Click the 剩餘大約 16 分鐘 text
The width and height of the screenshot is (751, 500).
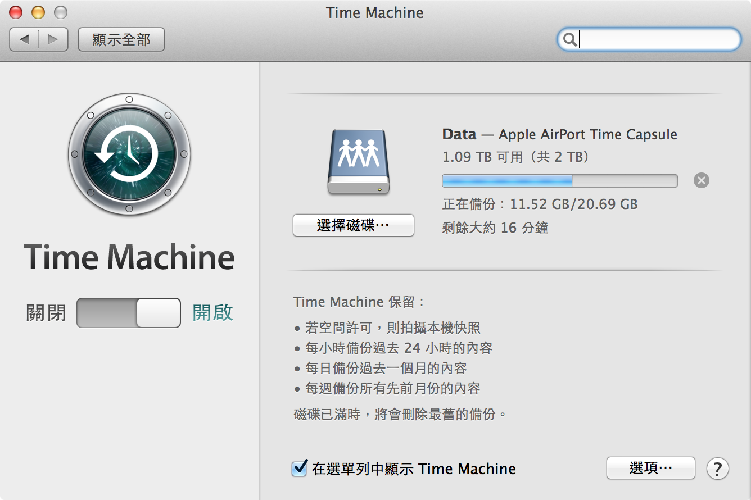(495, 228)
